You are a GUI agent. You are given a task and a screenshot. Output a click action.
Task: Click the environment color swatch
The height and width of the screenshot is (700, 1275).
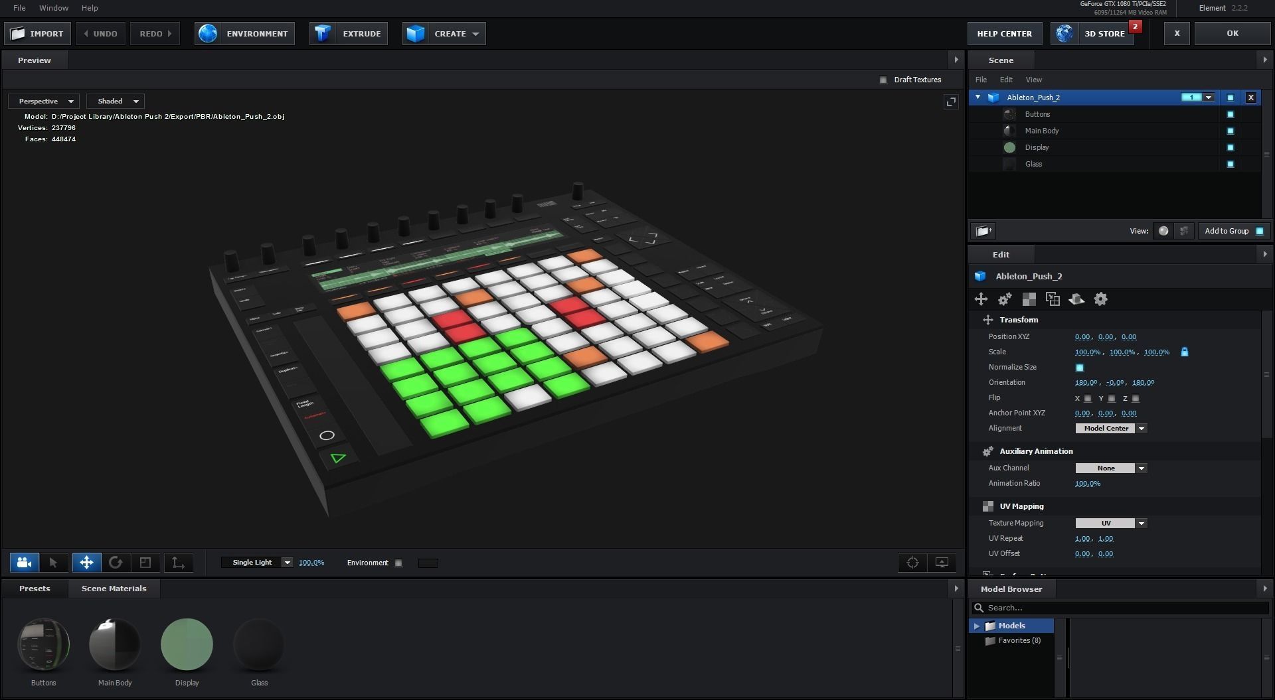[x=428, y=563]
